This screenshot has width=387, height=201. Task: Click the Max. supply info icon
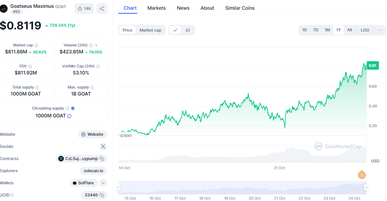92,87
